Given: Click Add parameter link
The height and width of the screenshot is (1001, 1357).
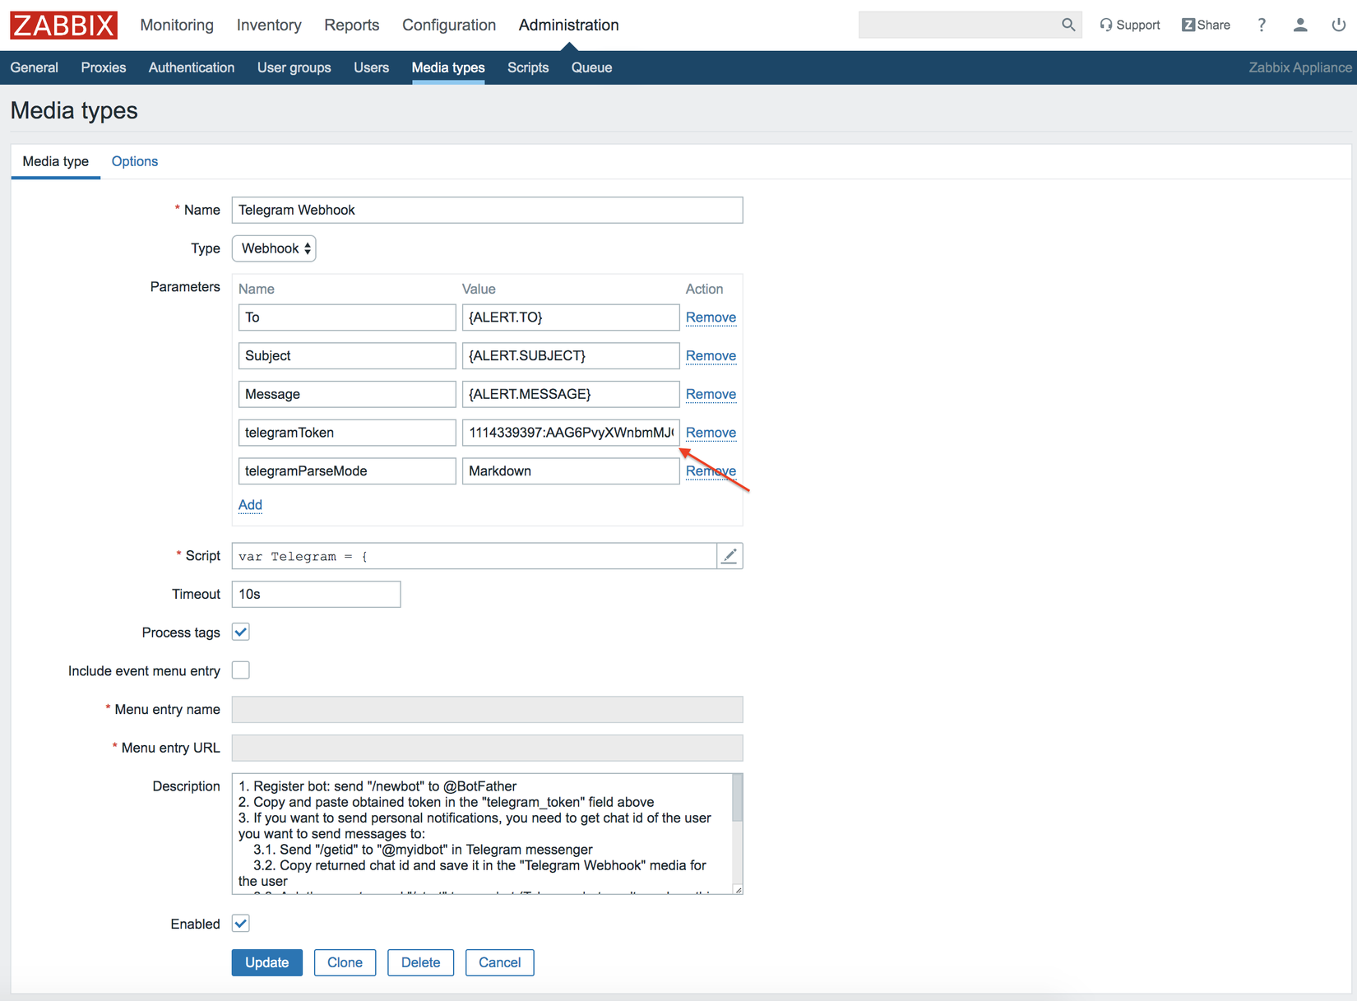Looking at the screenshot, I should point(250,505).
